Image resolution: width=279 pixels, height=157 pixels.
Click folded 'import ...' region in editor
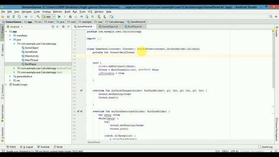[99, 38]
